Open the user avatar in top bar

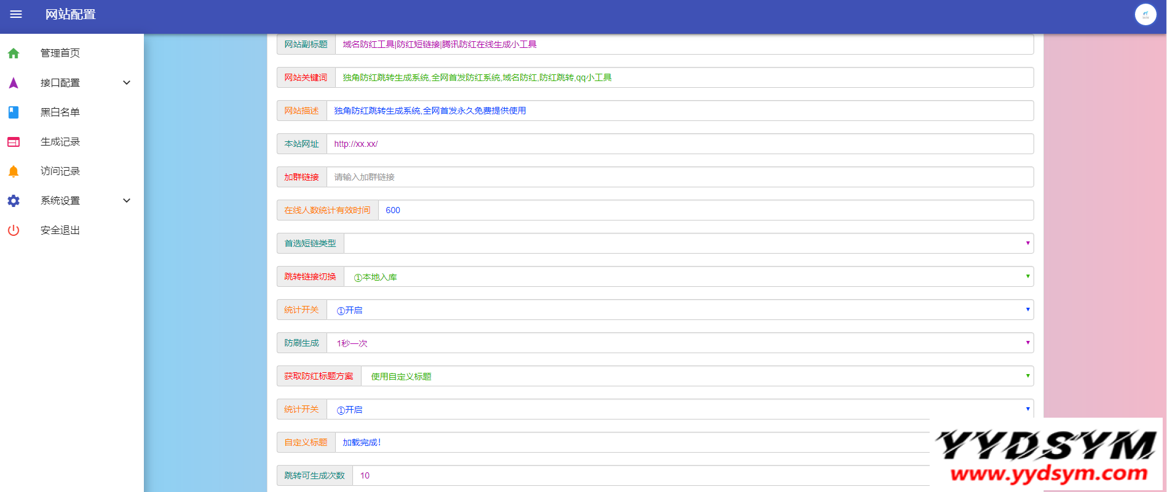pos(1145,14)
